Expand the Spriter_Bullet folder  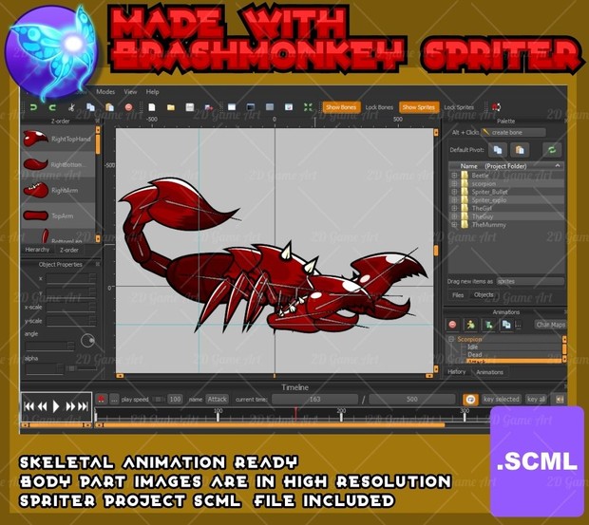pos(454,192)
